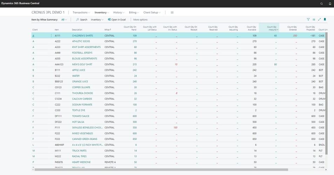Expand page to full screen icon
The width and height of the screenshot is (334, 175).
click(319, 20)
